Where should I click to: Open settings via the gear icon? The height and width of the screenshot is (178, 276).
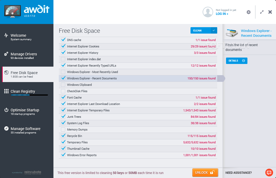click(x=248, y=12)
